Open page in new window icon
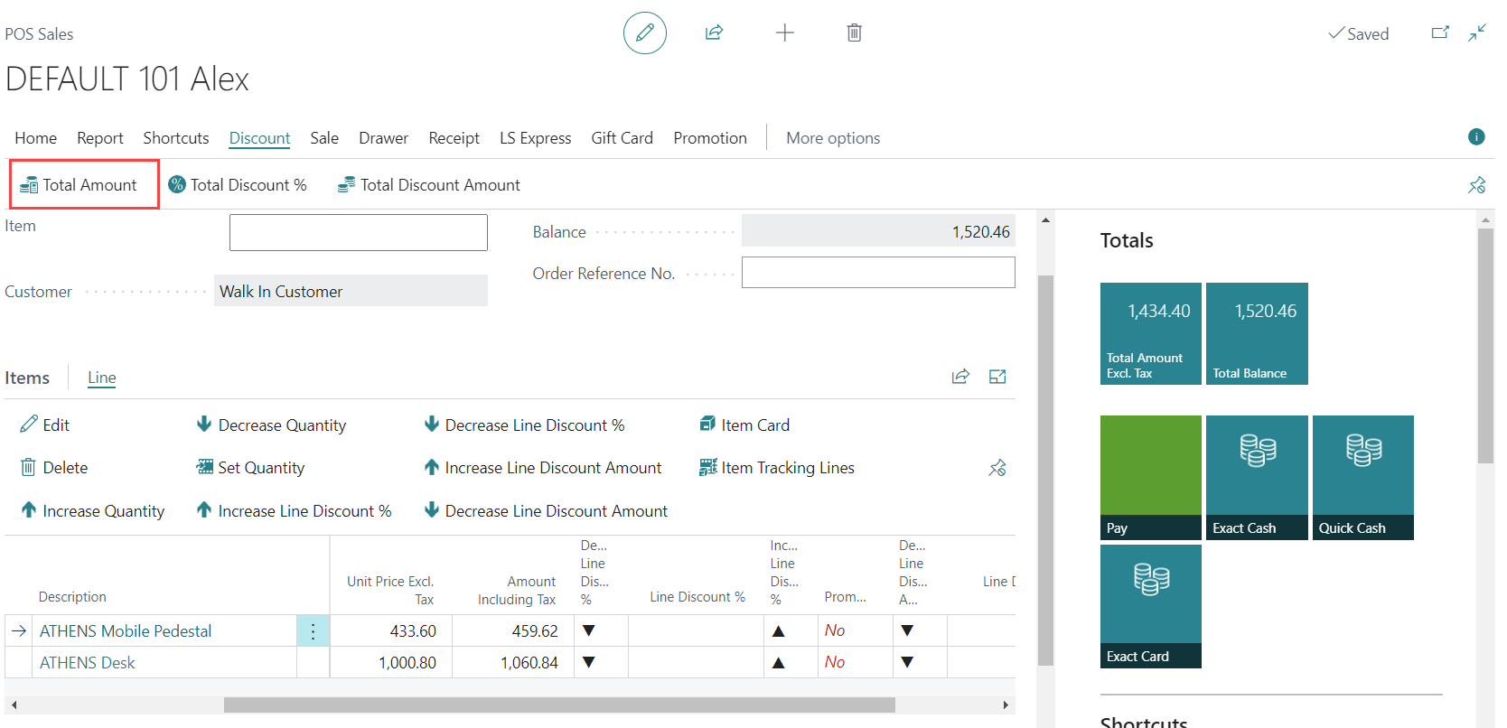 click(x=1440, y=33)
